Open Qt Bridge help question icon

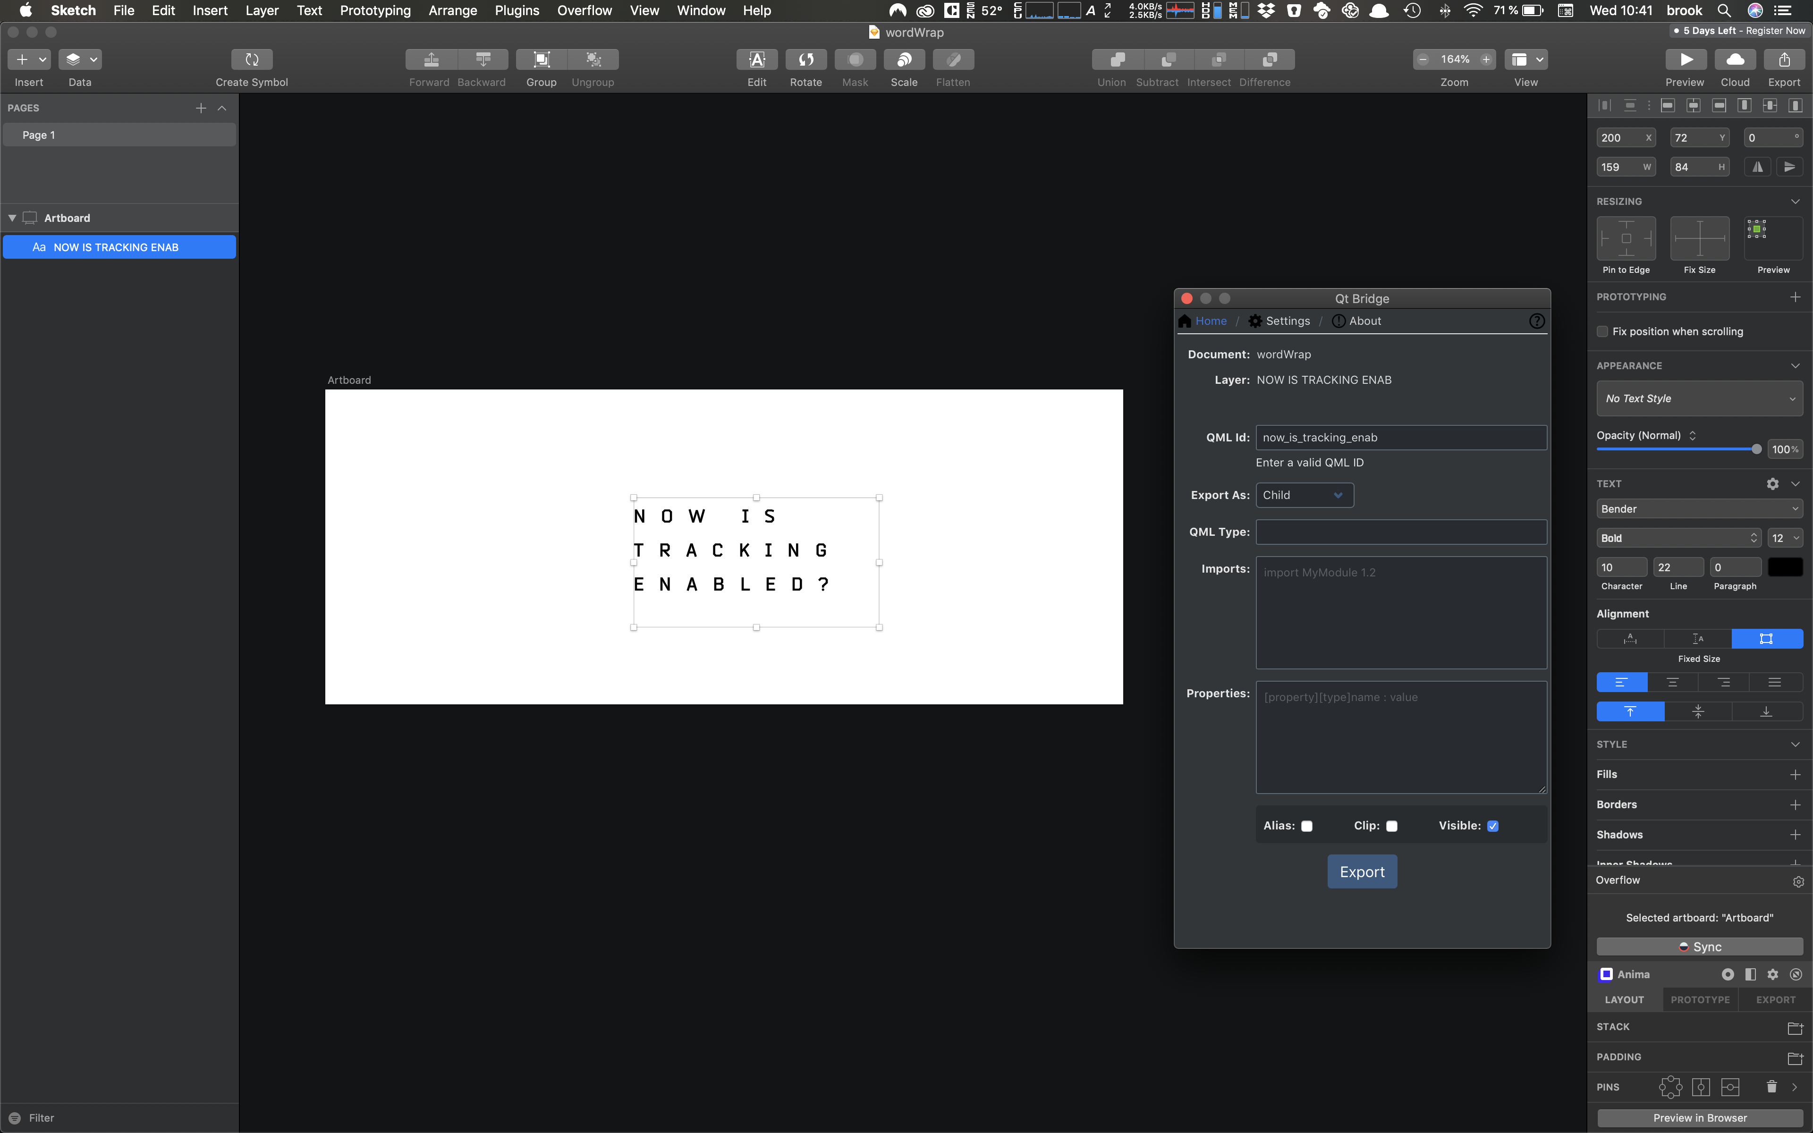click(1536, 321)
